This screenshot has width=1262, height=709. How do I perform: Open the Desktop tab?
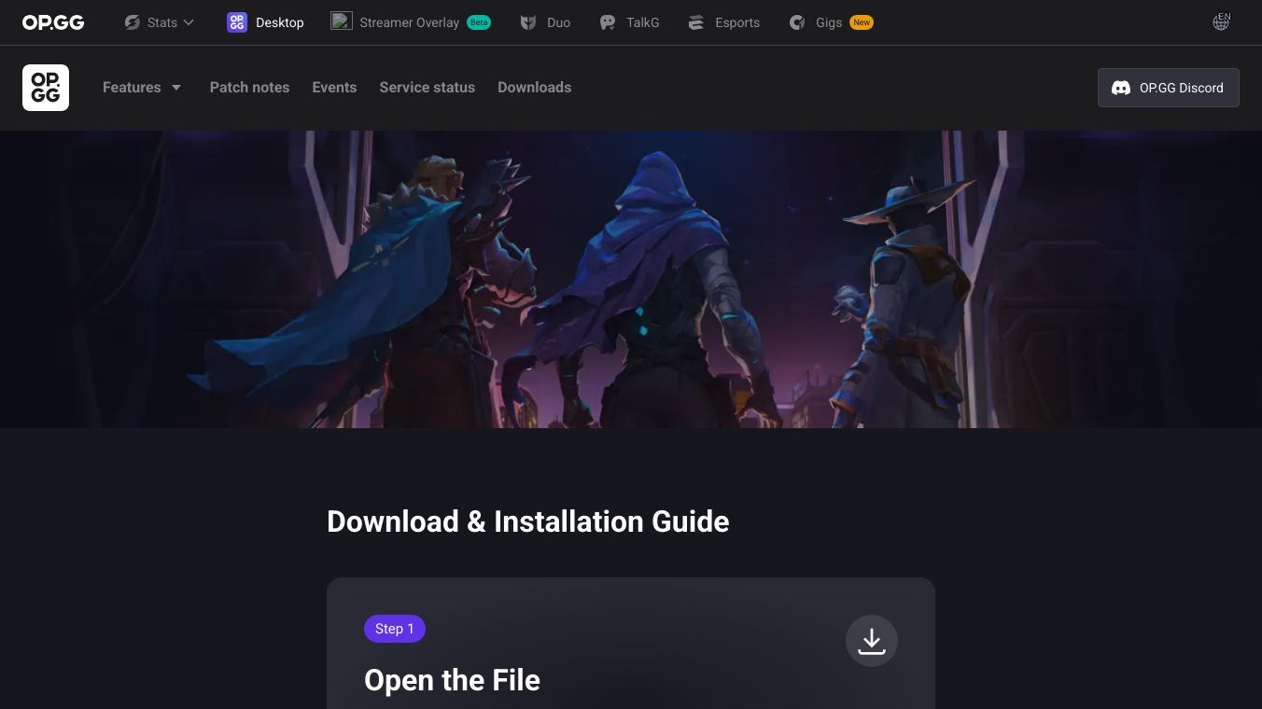coord(280,22)
